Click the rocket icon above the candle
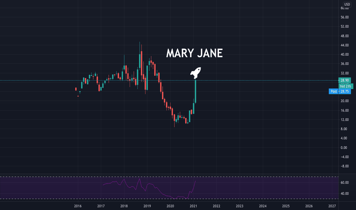This screenshot has height=210, width=356. click(196, 73)
